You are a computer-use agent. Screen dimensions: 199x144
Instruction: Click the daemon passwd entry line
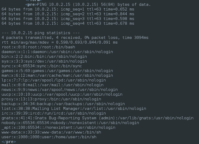coord(57,52)
